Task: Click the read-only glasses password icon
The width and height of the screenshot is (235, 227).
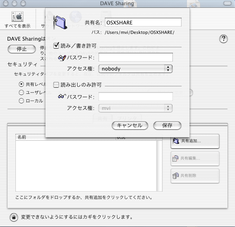Action: click(x=62, y=96)
